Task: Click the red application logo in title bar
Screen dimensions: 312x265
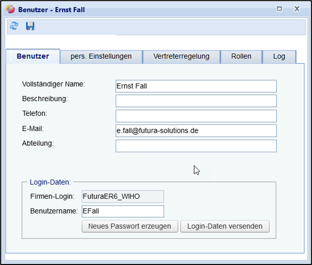Action: point(10,9)
